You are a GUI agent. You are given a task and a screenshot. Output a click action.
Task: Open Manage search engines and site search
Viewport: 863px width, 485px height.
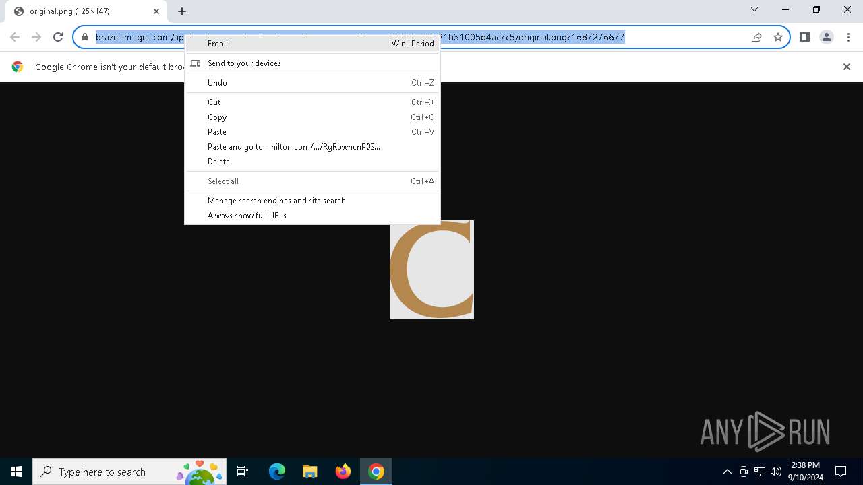point(312,201)
